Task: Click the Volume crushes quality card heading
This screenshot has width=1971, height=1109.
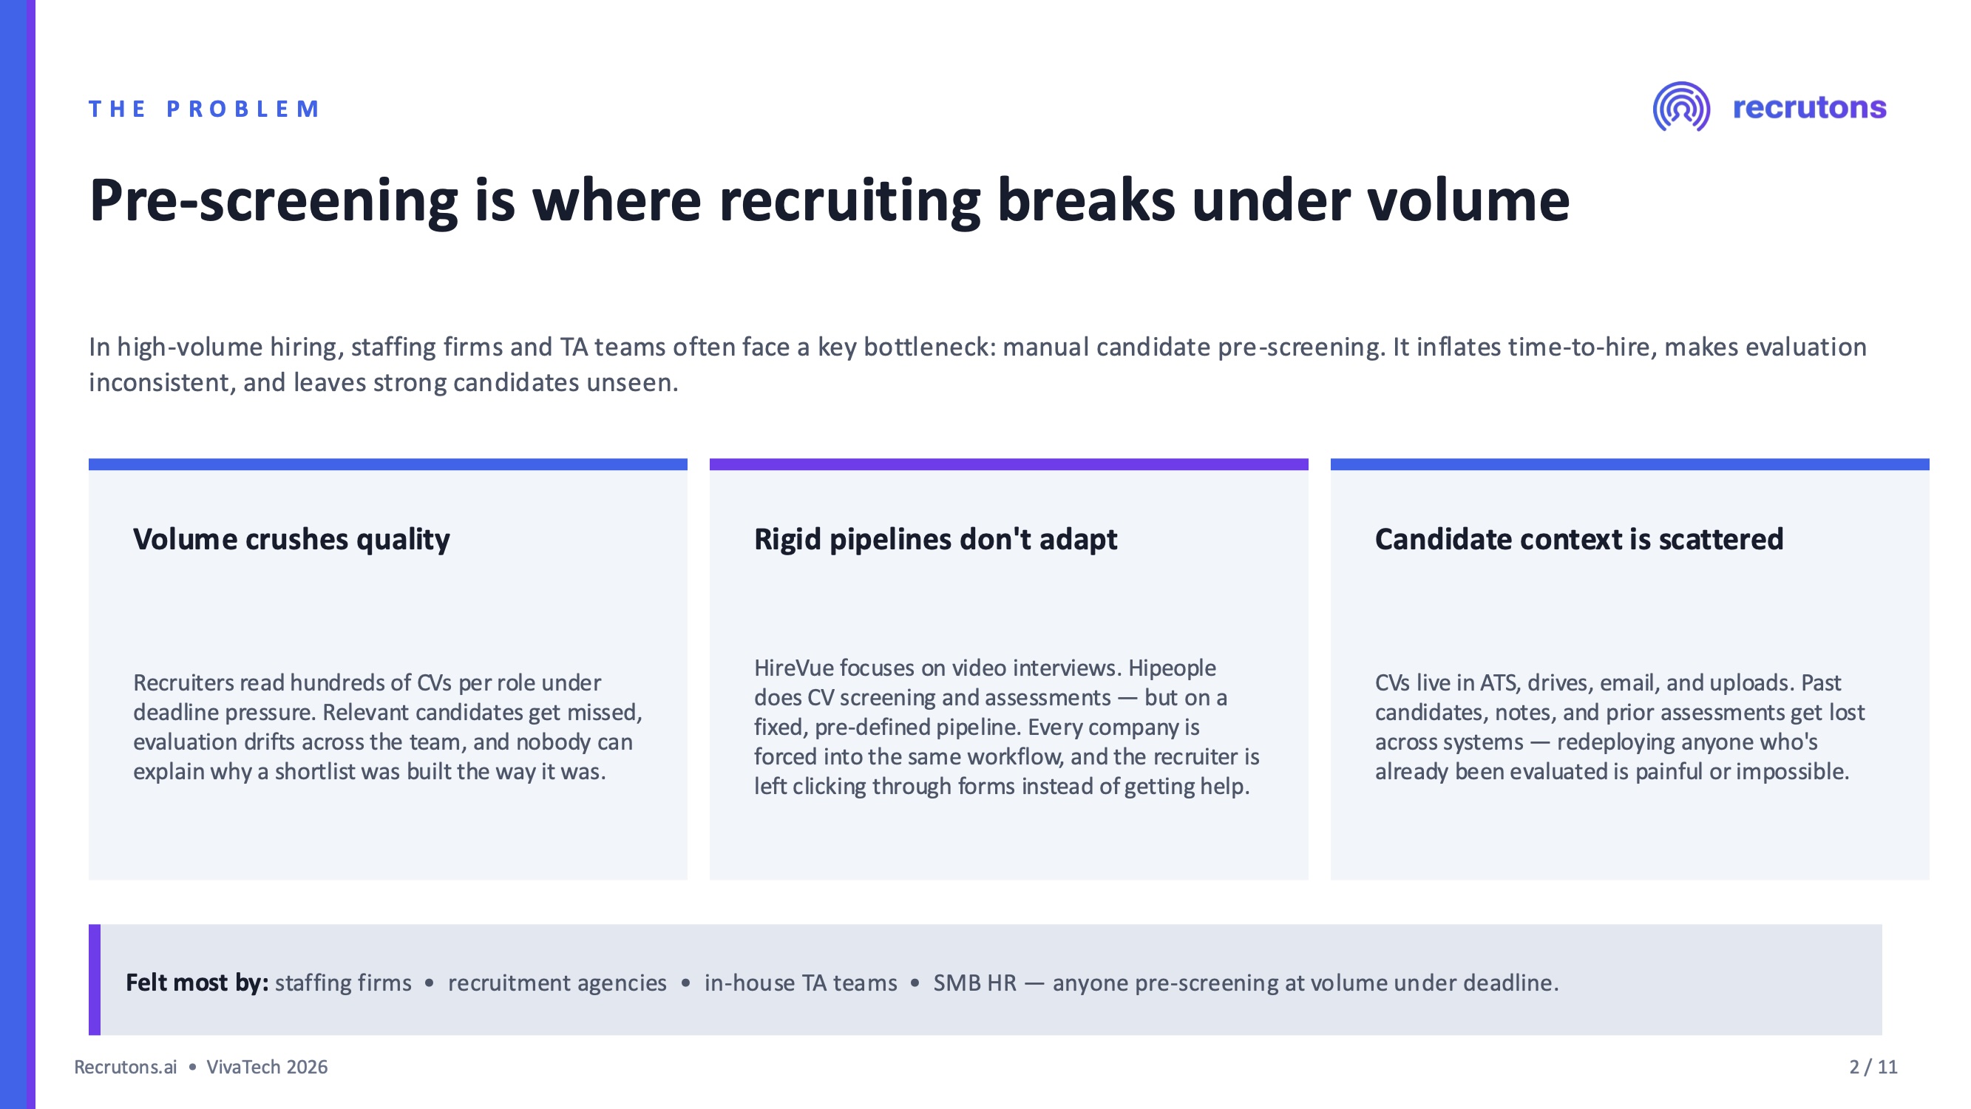Action: tap(291, 540)
